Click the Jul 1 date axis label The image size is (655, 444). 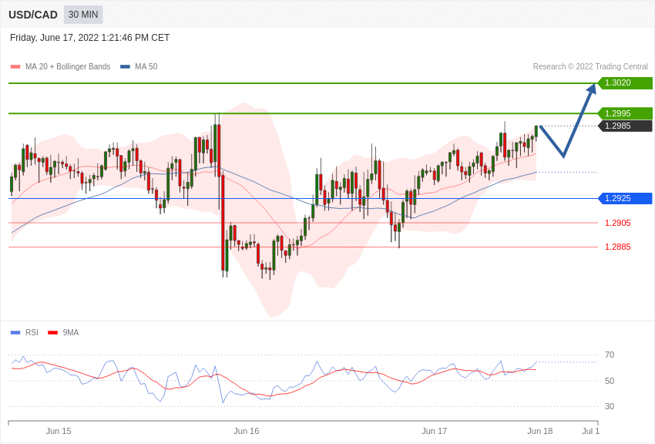click(591, 431)
